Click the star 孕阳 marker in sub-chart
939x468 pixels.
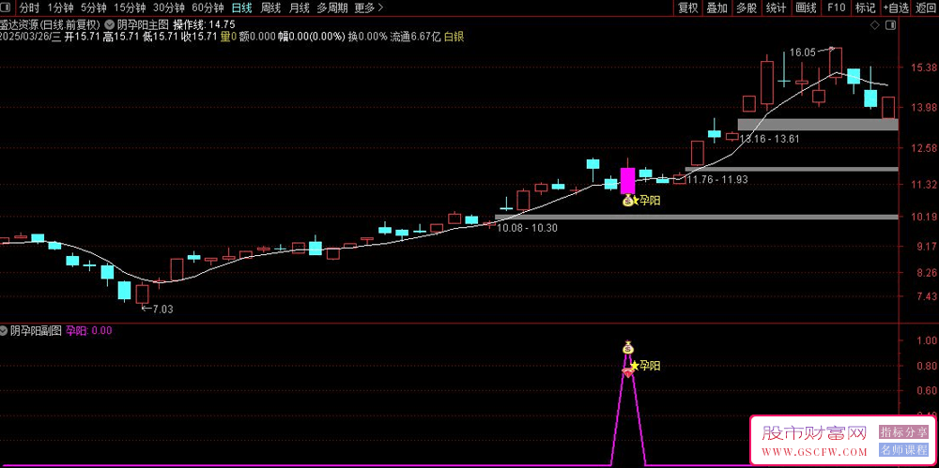click(x=646, y=366)
